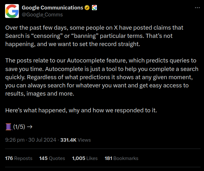Open the 176 Reposts list
The width and height of the screenshot is (204, 171).
[x=19, y=158]
